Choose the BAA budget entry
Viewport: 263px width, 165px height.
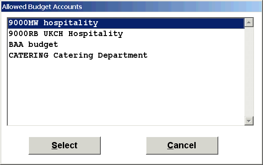tap(126, 45)
